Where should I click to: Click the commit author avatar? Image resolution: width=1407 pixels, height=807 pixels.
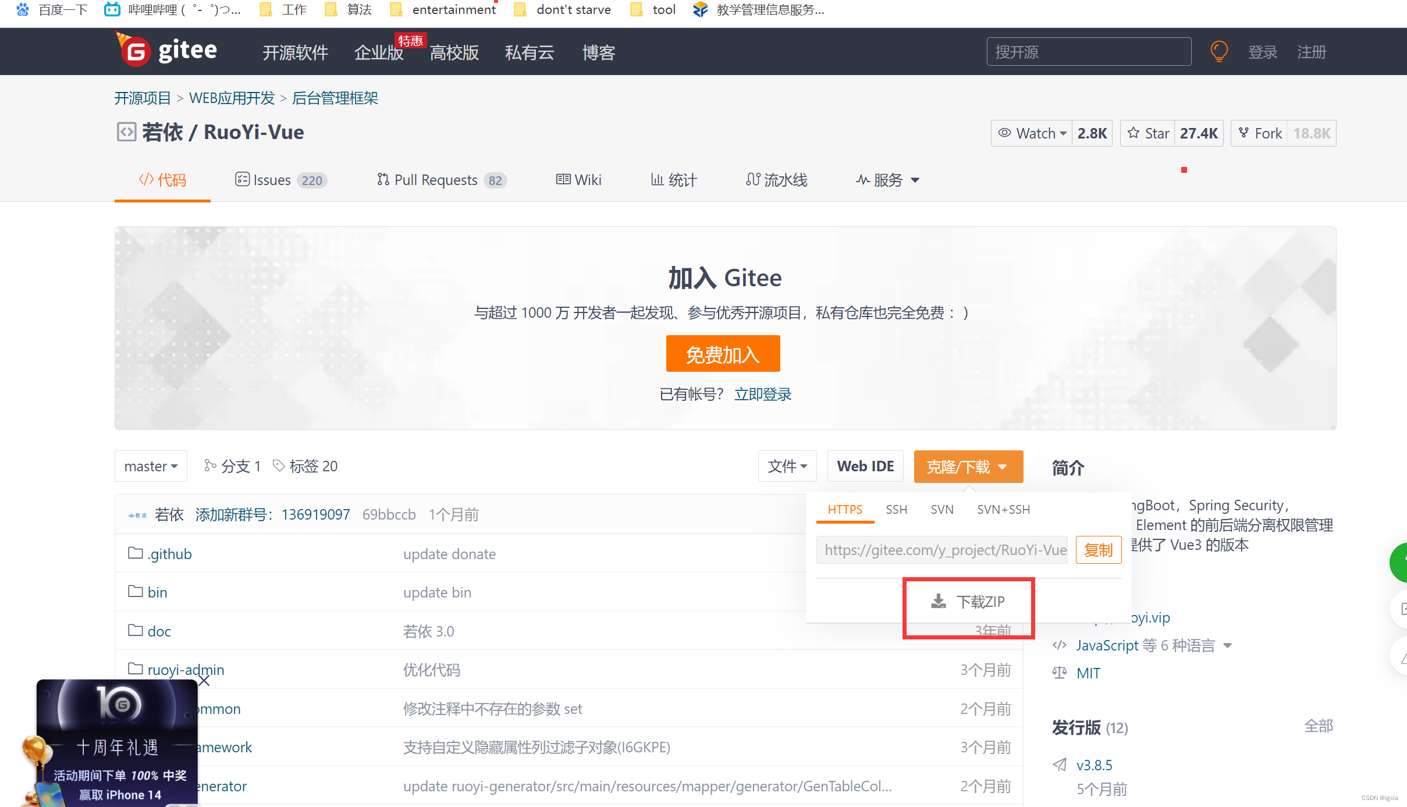[137, 515]
